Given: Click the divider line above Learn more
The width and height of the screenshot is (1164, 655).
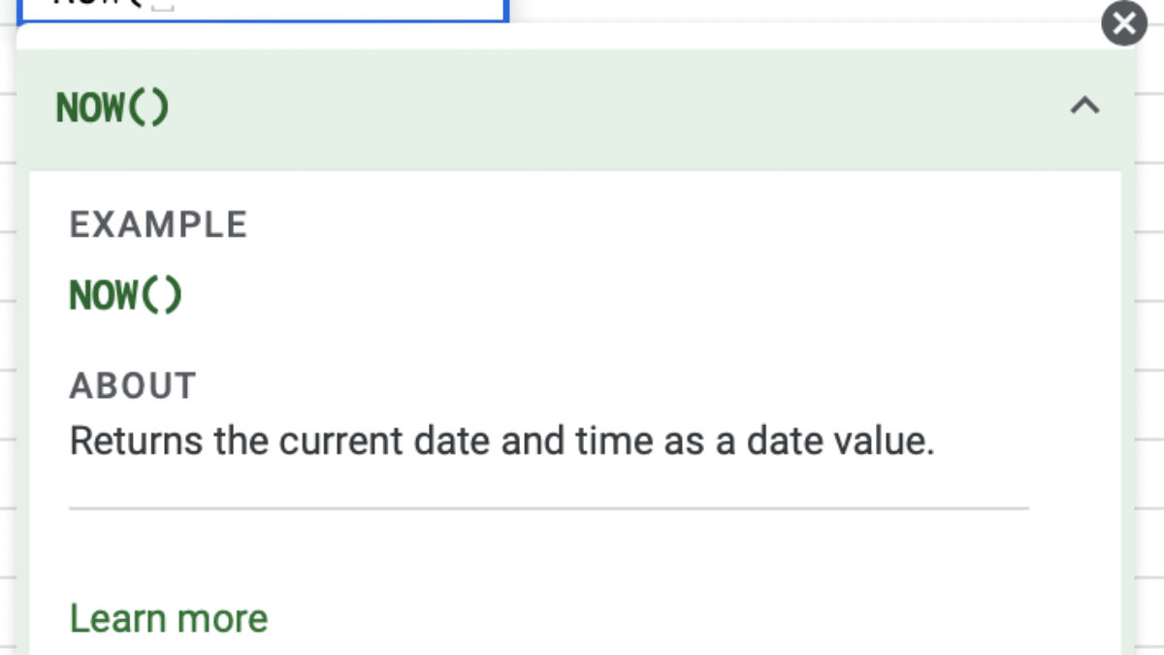Looking at the screenshot, I should coord(548,508).
